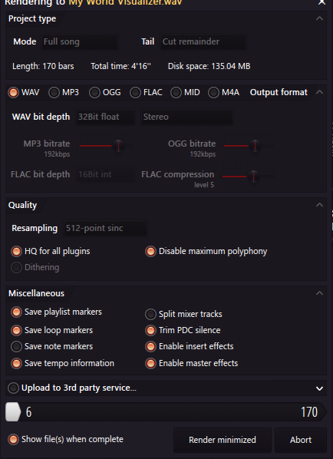Collapse the Miscellaneous section

click(x=319, y=293)
